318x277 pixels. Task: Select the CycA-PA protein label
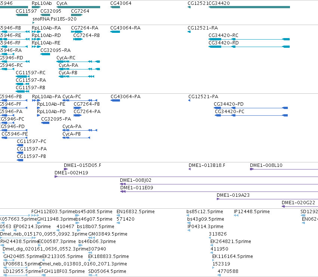pos(72,127)
